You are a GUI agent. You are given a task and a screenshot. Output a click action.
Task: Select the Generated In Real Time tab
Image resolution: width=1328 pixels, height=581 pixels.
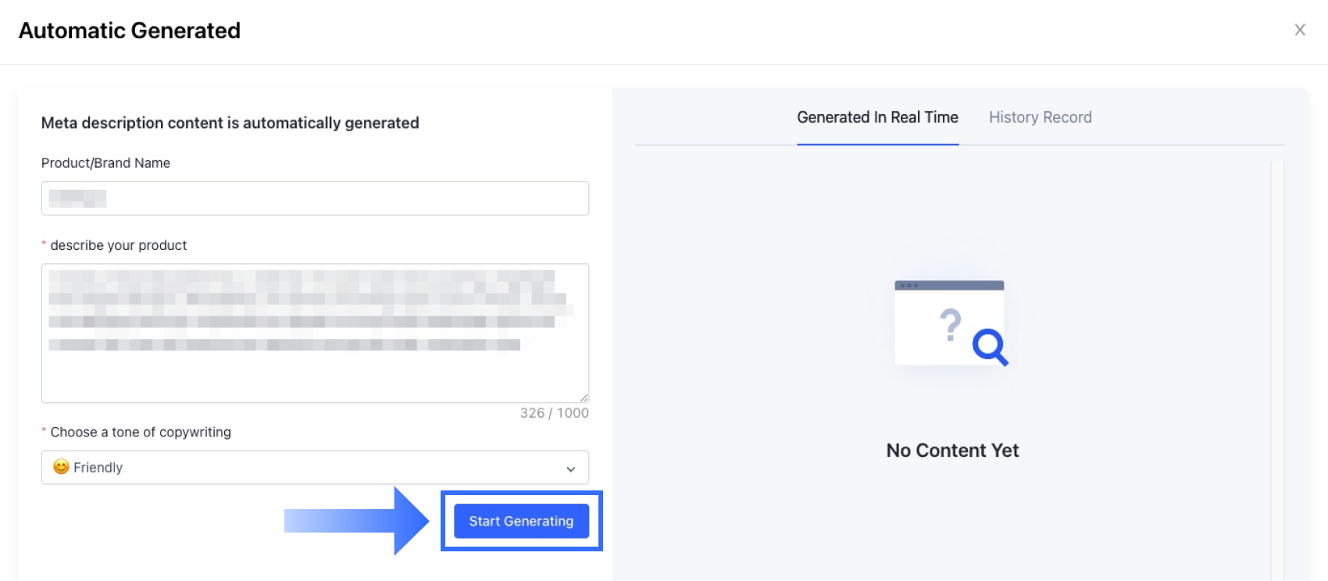tap(877, 117)
